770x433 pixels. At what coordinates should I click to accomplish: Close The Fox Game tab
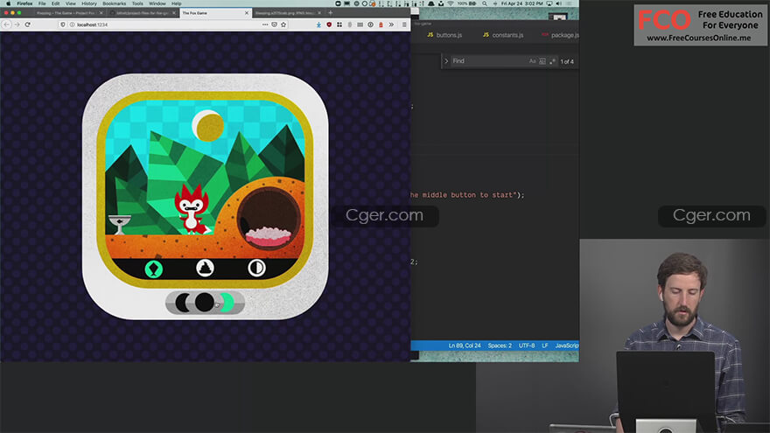(x=247, y=13)
